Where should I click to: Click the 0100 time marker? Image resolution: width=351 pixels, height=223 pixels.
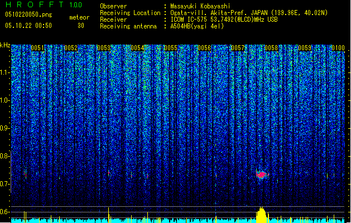click(338, 48)
